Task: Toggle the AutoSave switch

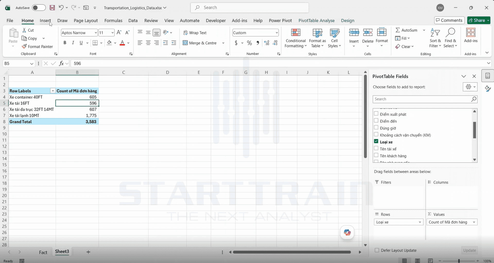Action: (39, 8)
